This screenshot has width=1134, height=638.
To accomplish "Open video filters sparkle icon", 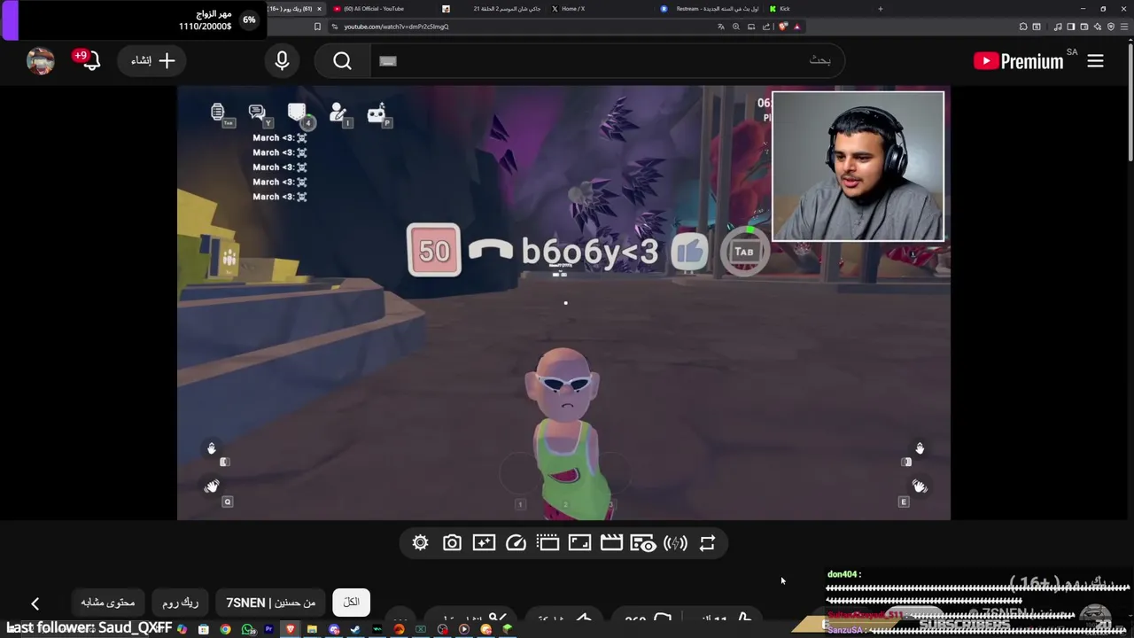I will [x=484, y=543].
